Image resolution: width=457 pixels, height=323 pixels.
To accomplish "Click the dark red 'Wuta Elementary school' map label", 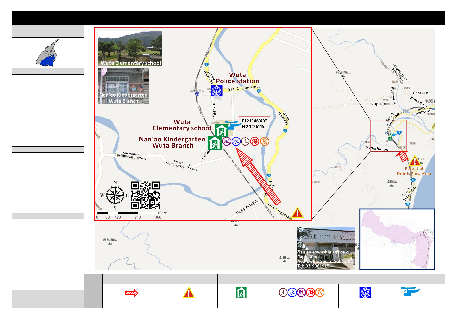I will pos(182,125).
